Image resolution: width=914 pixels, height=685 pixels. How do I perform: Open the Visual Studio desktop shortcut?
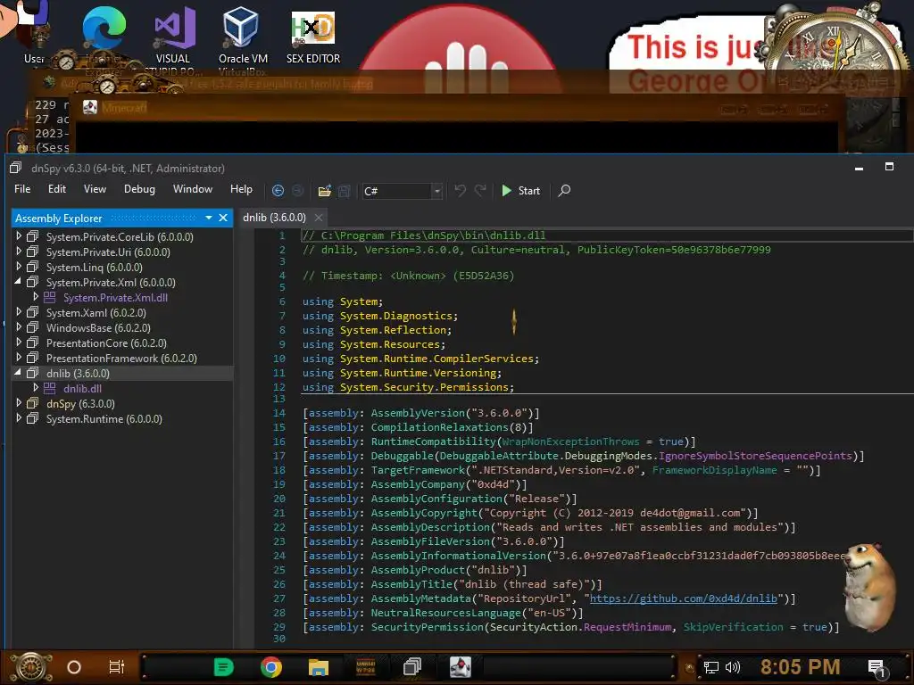coord(173,36)
